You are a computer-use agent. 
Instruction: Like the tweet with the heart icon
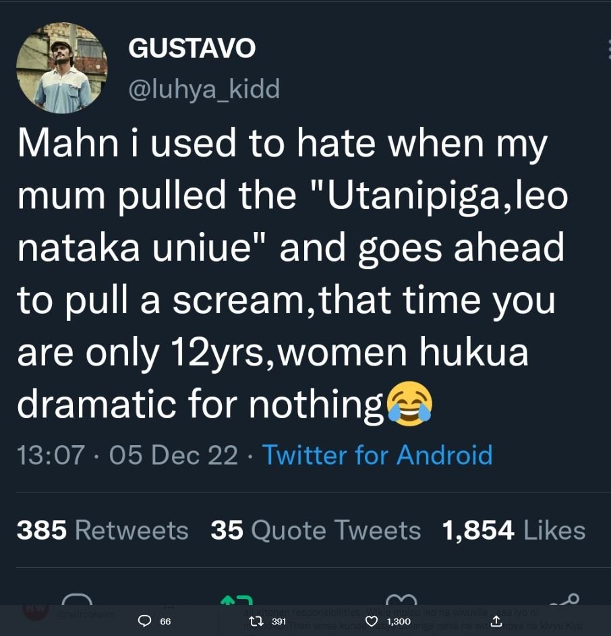372,622
